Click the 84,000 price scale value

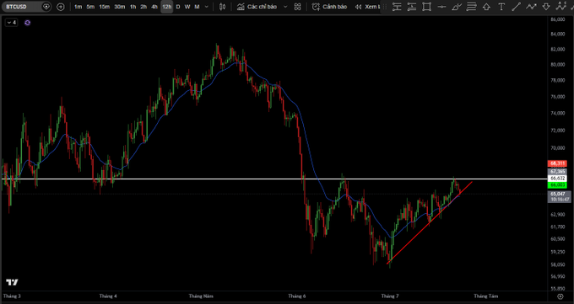(x=557, y=34)
